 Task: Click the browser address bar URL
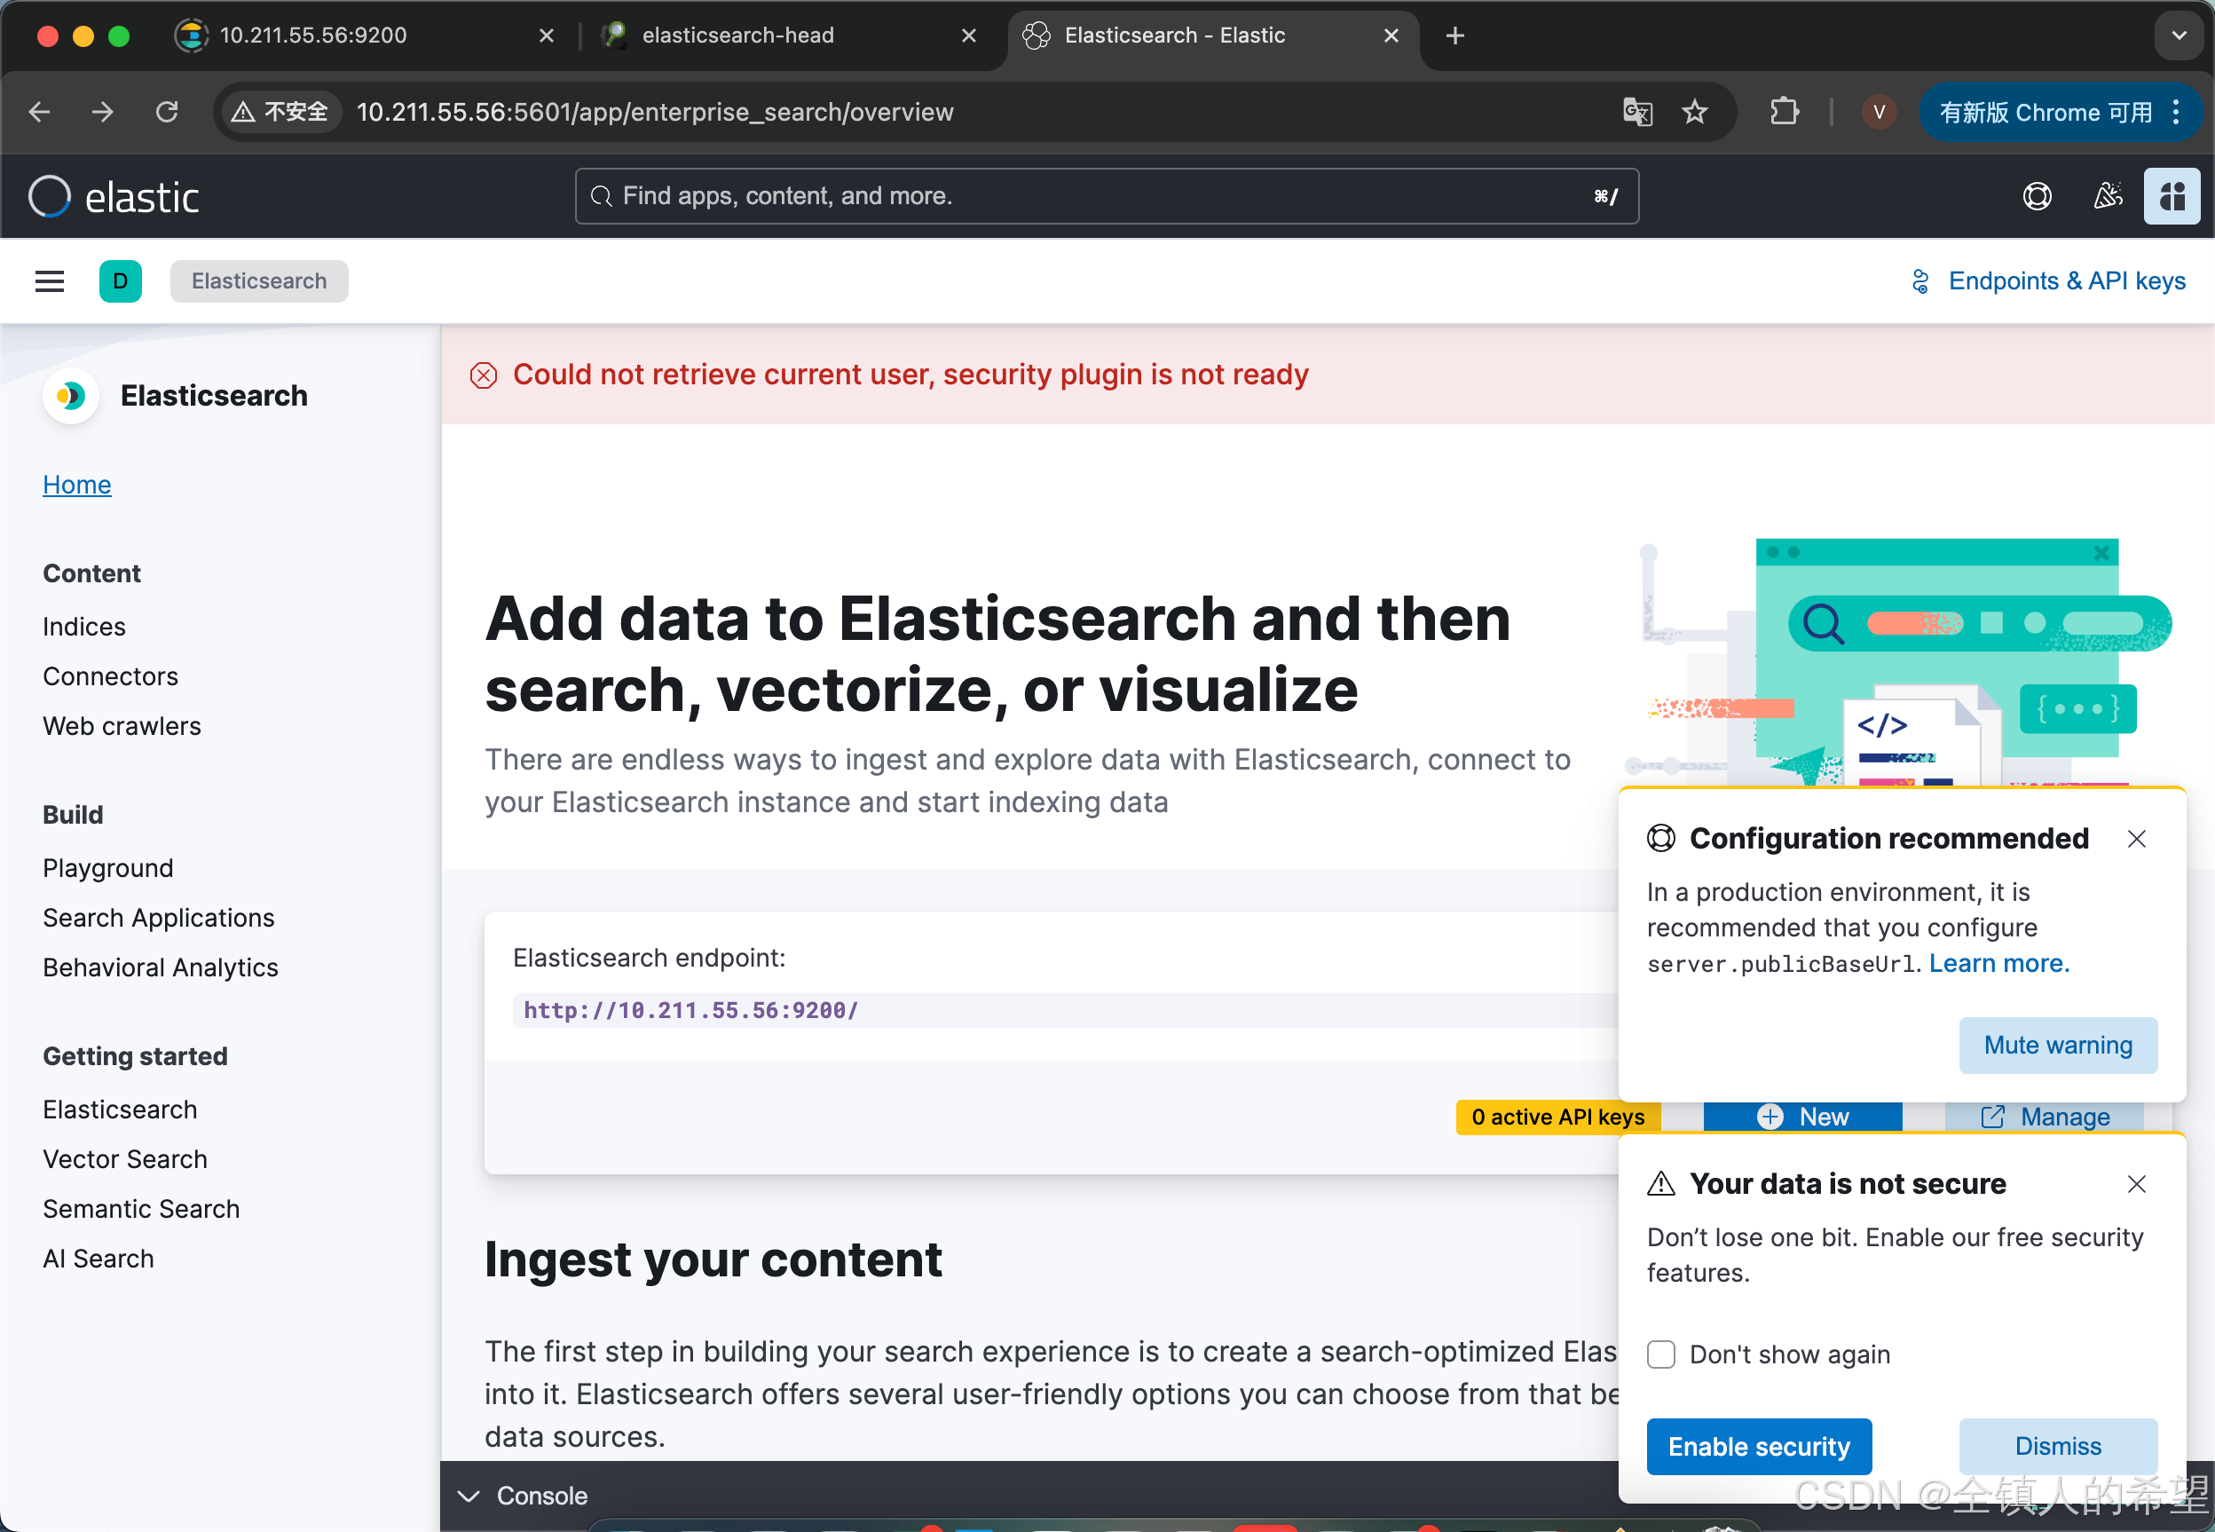click(x=655, y=113)
